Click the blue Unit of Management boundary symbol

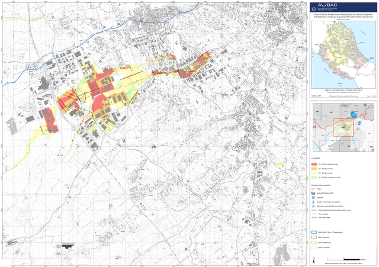point(314,232)
